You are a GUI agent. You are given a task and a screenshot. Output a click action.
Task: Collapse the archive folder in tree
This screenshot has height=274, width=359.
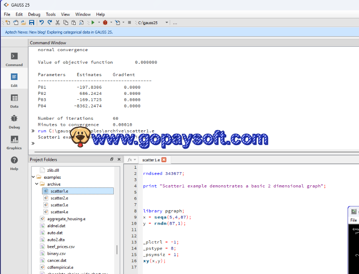37,184
